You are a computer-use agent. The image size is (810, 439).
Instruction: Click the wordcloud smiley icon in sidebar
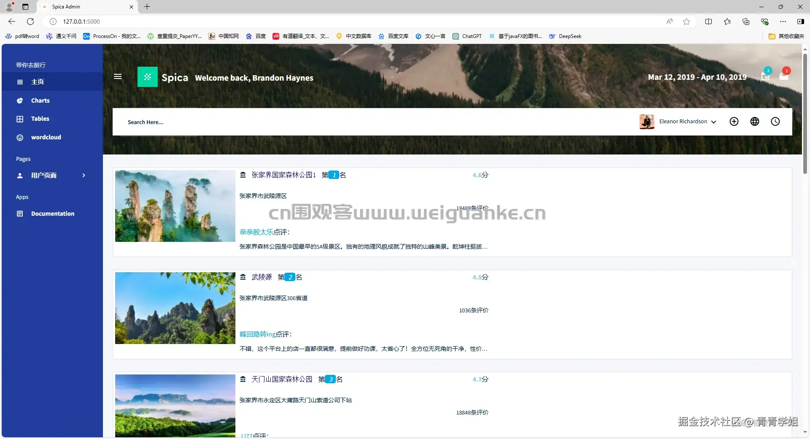click(20, 137)
